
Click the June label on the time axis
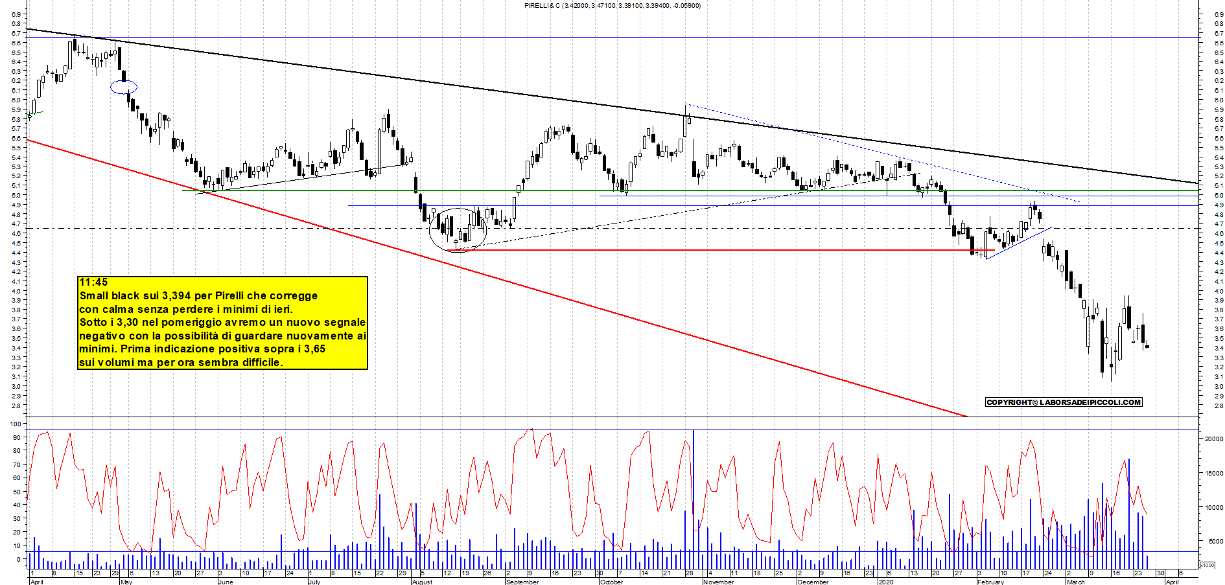[226, 582]
